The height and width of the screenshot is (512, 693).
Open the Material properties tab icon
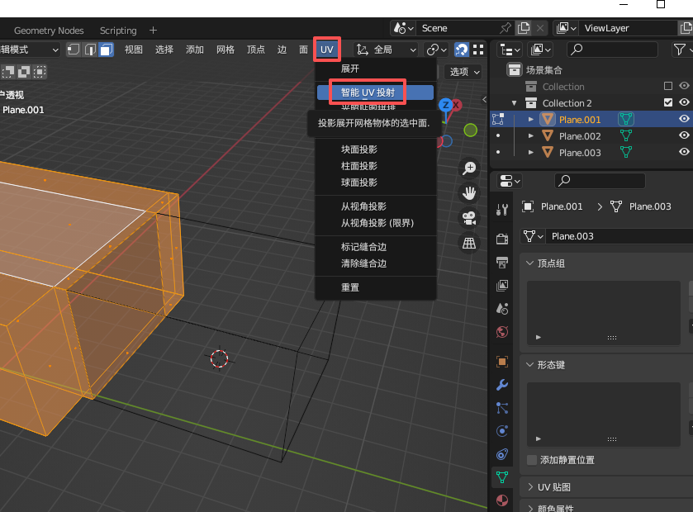point(502,500)
